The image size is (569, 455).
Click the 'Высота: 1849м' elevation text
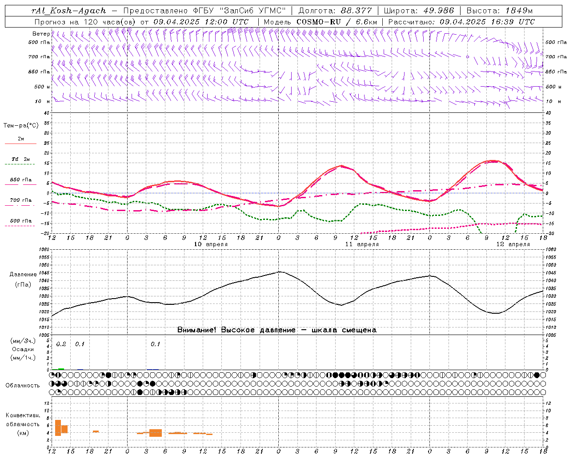click(x=500, y=11)
